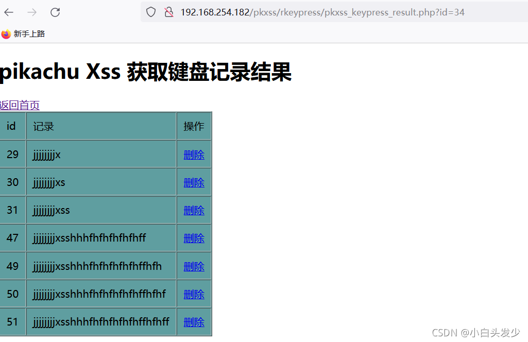The height and width of the screenshot is (342, 528).
Task: Select the record text jjjjjjjjxs
Action: coord(49,183)
